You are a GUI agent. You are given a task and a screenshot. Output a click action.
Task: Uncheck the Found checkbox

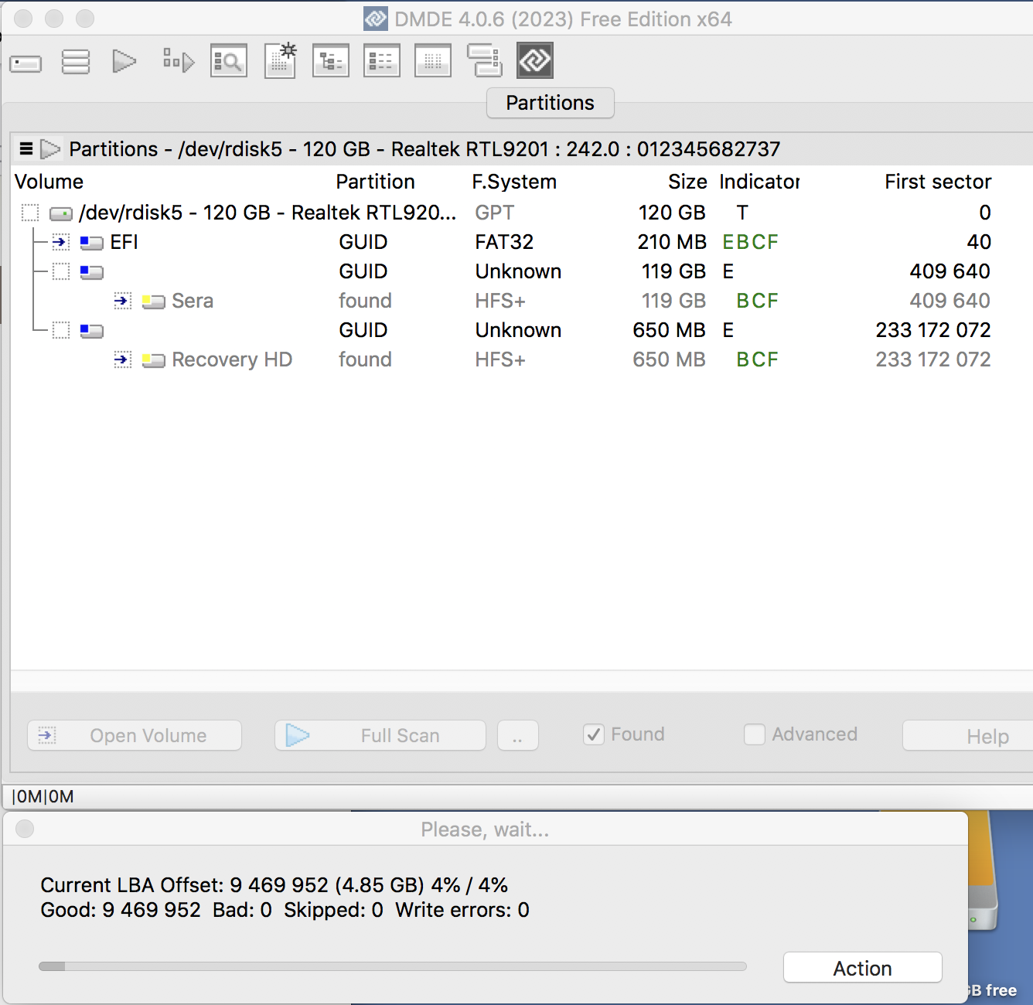(x=594, y=734)
